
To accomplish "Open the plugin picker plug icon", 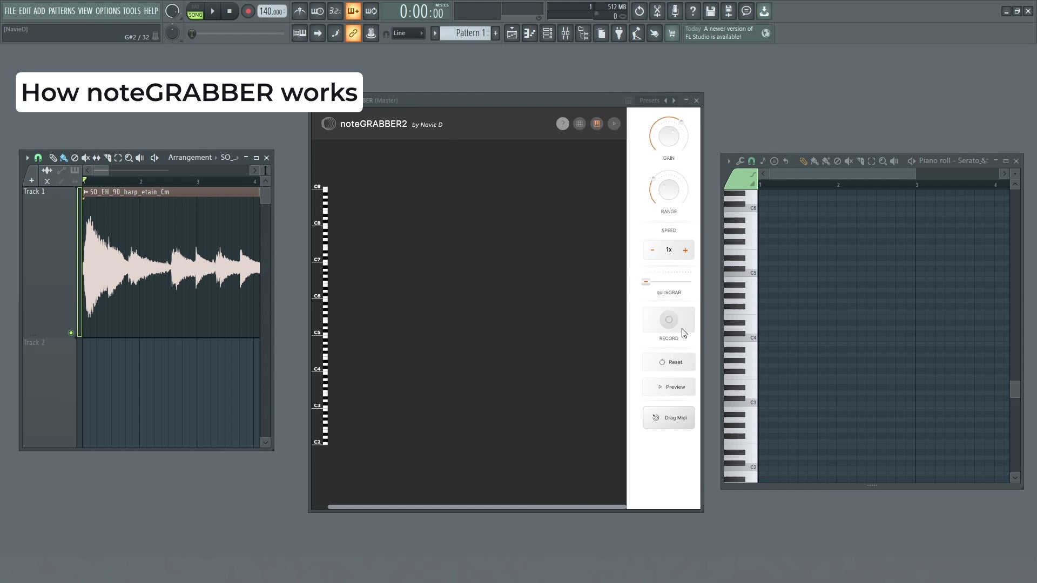I will coord(619,33).
